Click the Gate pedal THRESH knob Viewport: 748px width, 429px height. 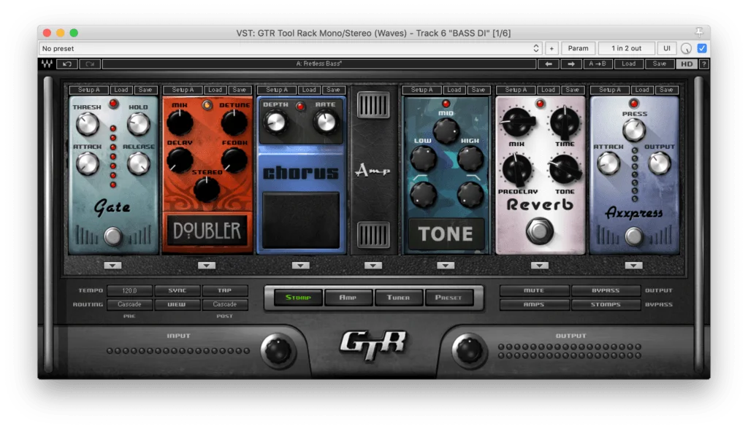88,125
